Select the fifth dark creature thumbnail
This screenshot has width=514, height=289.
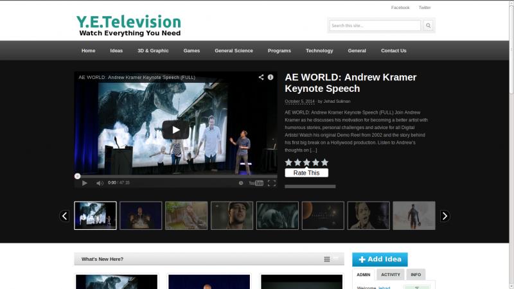278,216
